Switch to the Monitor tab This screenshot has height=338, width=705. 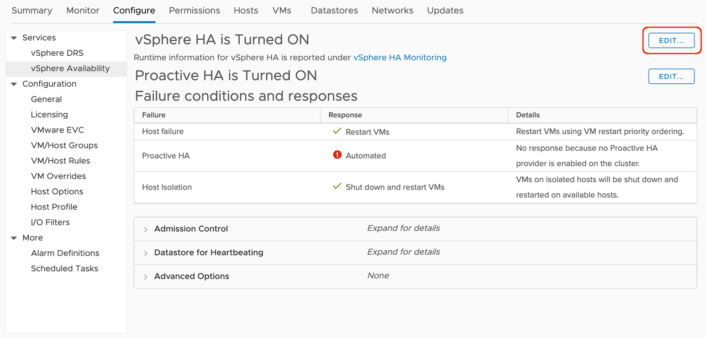[82, 10]
